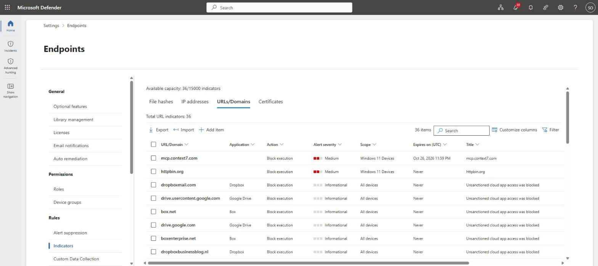Open the Settings gear icon
The height and width of the screenshot is (266, 598).
(x=560, y=7)
